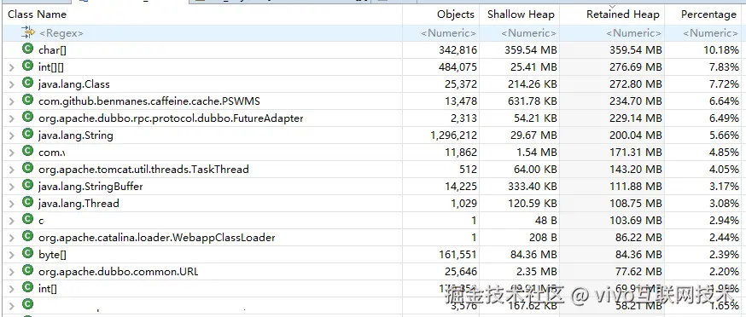The width and height of the screenshot is (746, 317).
Task: Select the byte[] class name
Action: coord(52,254)
